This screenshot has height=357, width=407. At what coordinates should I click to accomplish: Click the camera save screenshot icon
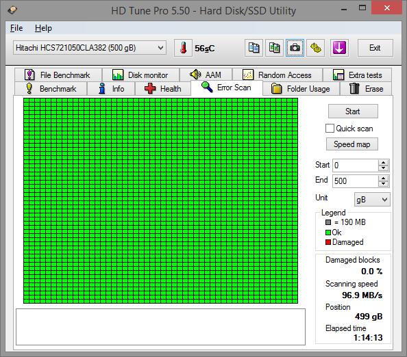tap(295, 48)
